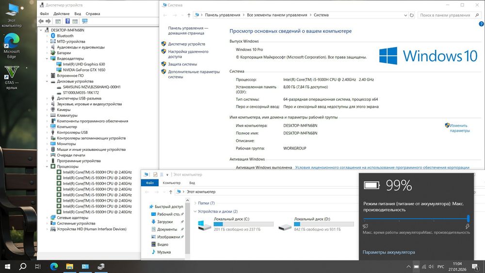Click up arrow in Этот компьютер explorer window

(170, 192)
